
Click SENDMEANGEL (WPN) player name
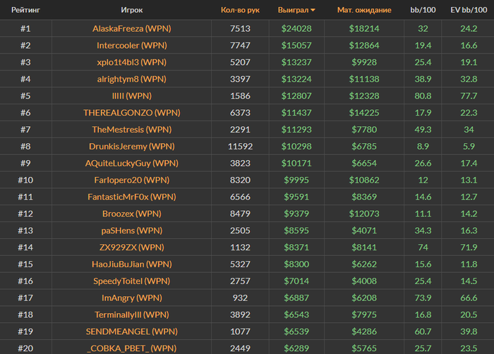tap(132, 331)
